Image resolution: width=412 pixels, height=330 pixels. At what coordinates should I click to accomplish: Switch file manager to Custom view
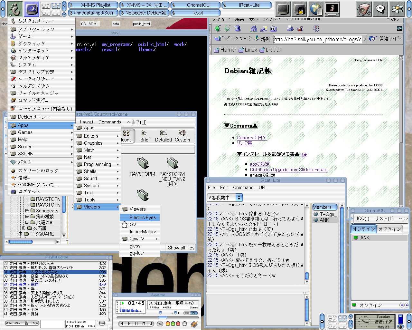[182, 136]
